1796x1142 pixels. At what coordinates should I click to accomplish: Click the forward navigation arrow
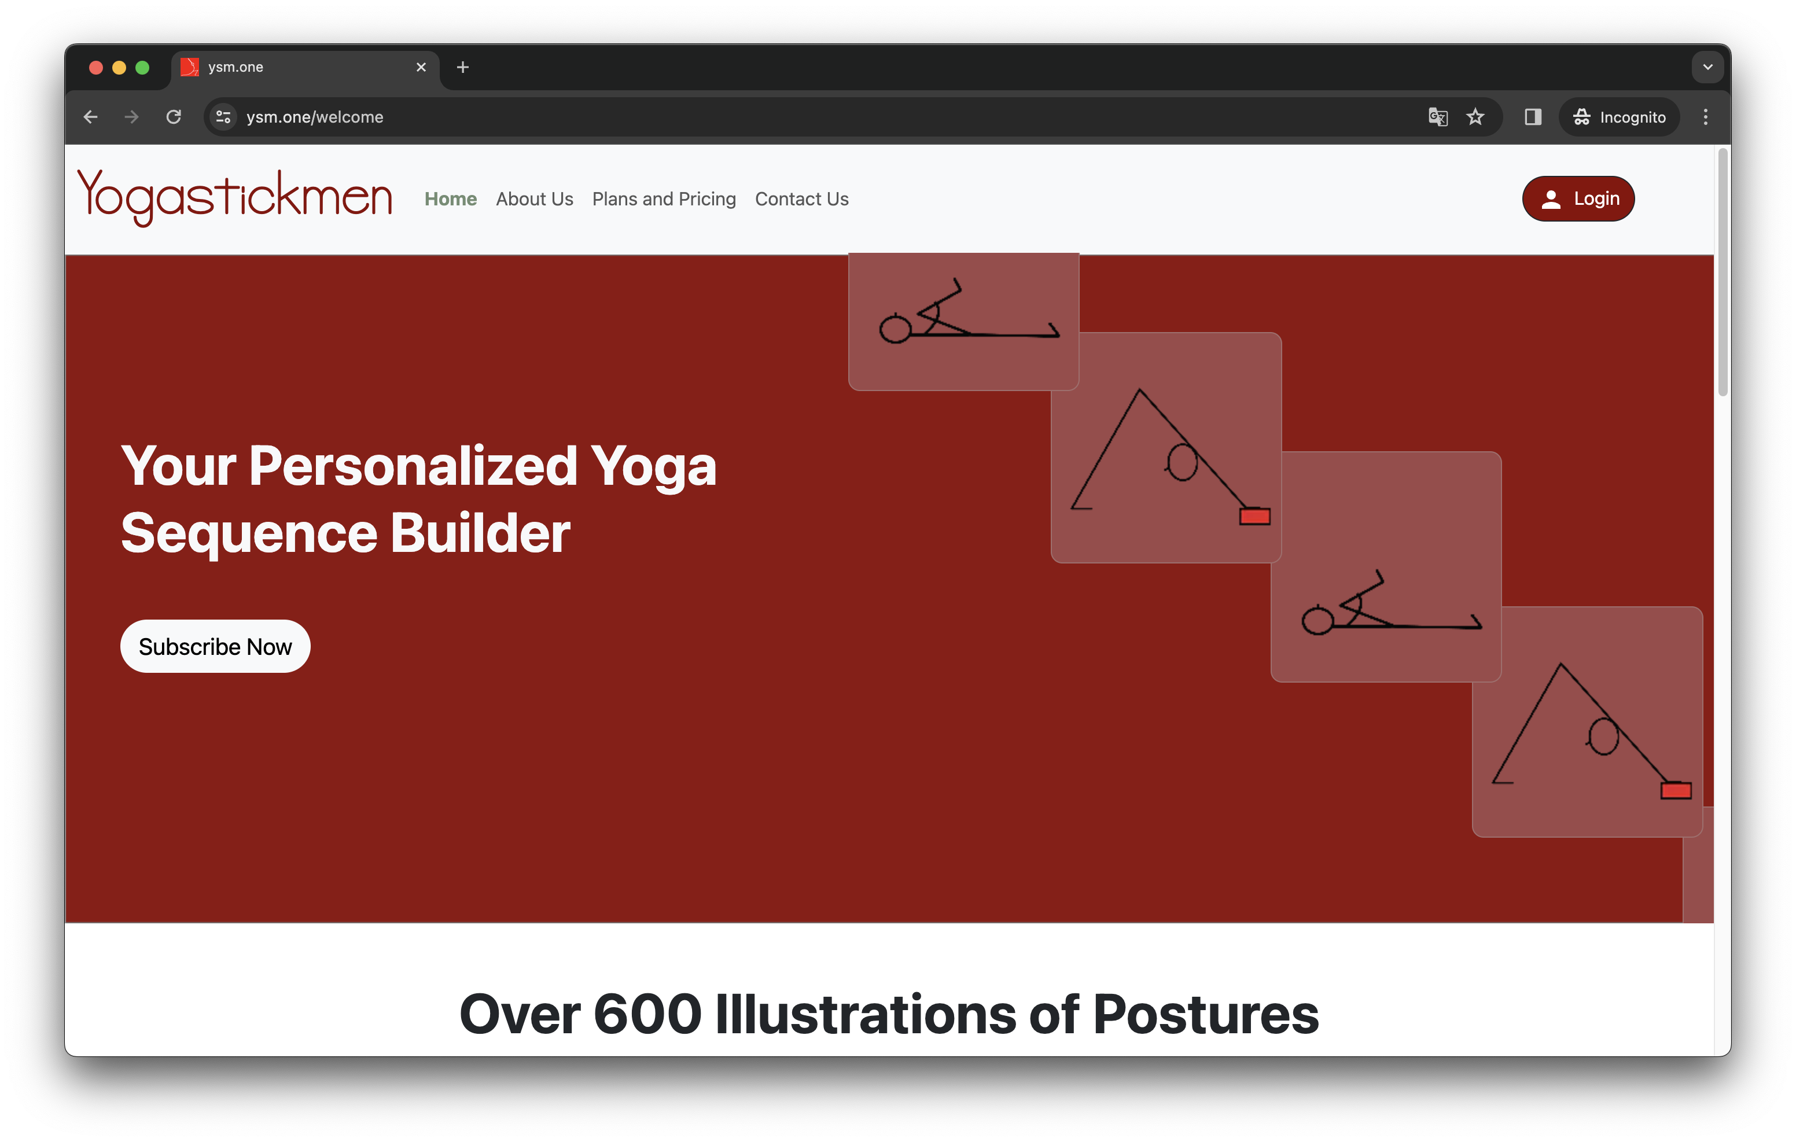[x=131, y=116]
